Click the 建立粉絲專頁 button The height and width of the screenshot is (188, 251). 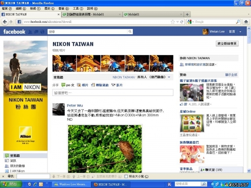click(x=227, y=43)
